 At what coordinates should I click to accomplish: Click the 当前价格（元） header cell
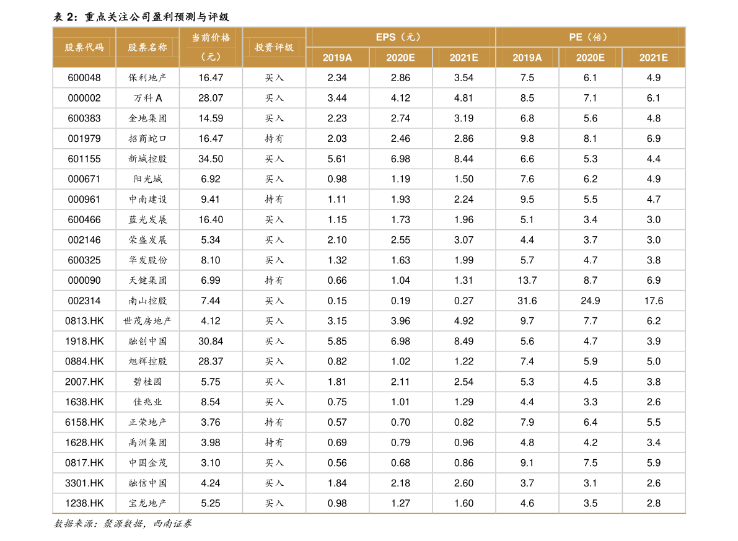[x=211, y=47]
